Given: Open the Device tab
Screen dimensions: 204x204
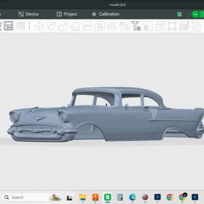Looking at the screenshot, I should tap(28, 14).
